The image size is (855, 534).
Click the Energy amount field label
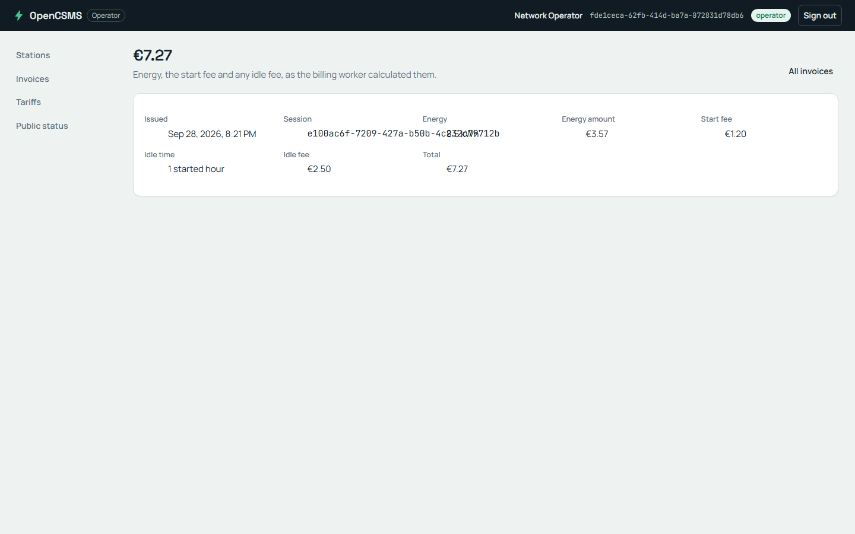[588, 119]
